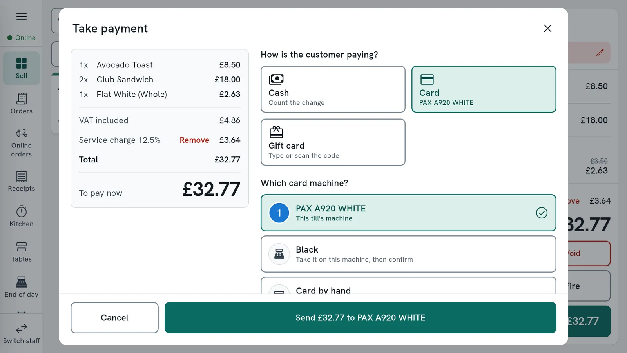Click the Fire button behind the dialog
627x353 pixels.
(x=589, y=286)
